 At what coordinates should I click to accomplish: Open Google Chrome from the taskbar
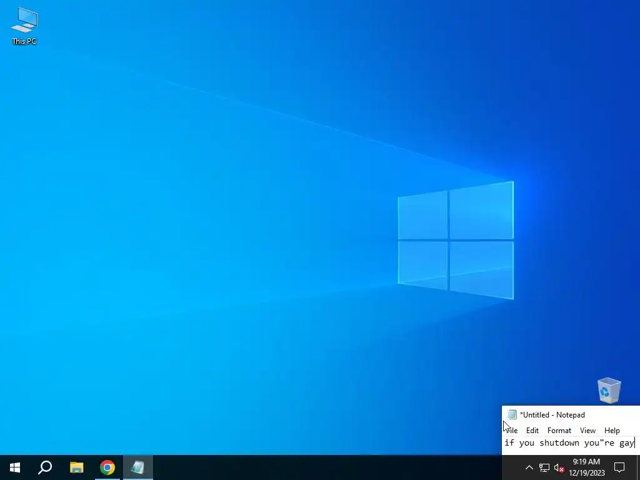107,467
